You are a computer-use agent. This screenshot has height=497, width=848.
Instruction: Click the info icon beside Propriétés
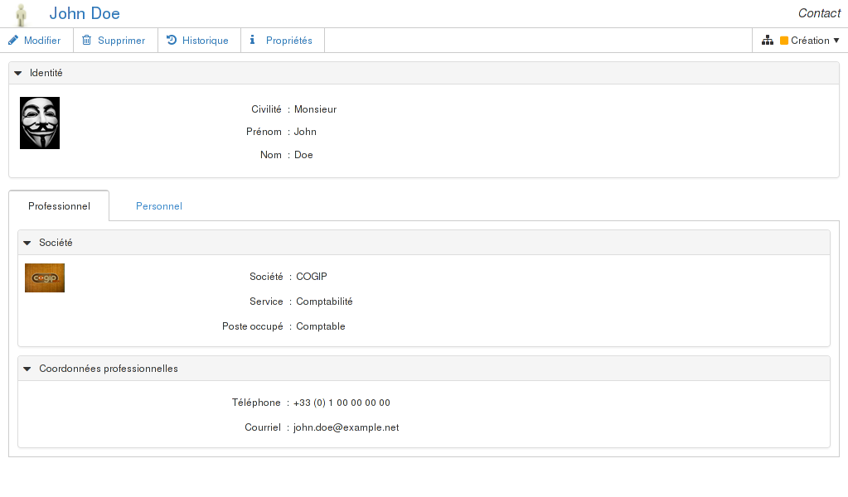pyautogui.click(x=252, y=40)
